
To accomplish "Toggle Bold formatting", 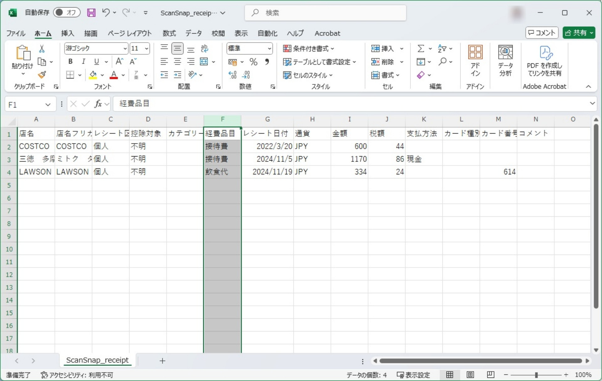I will click(71, 61).
